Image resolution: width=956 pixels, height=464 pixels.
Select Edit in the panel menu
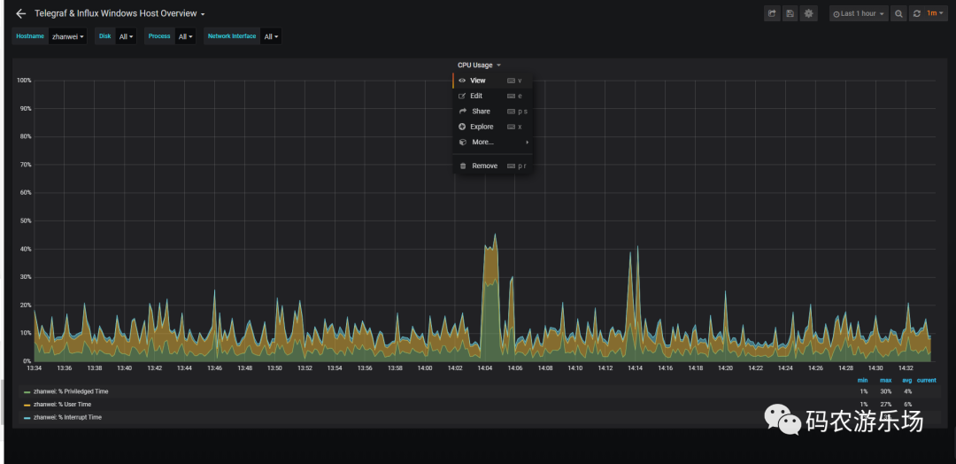click(493, 96)
